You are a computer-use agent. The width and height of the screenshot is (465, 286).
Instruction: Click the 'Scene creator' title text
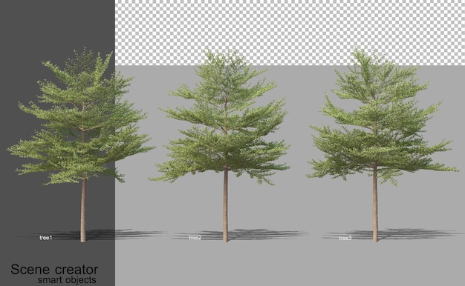pos(54,270)
